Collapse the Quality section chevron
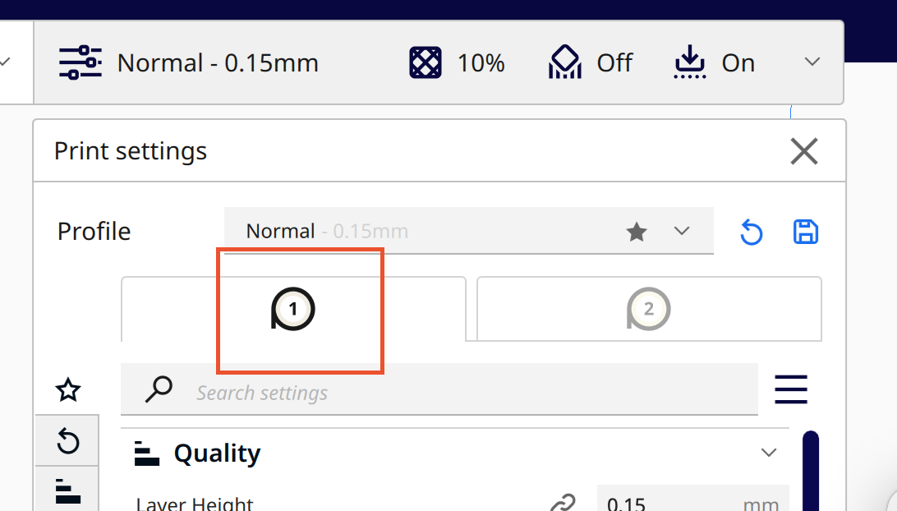Viewport: 897px width, 511px height. 769,453
